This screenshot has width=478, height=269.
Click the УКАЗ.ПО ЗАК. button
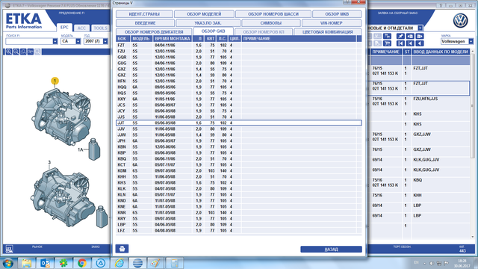click(208, 23)
